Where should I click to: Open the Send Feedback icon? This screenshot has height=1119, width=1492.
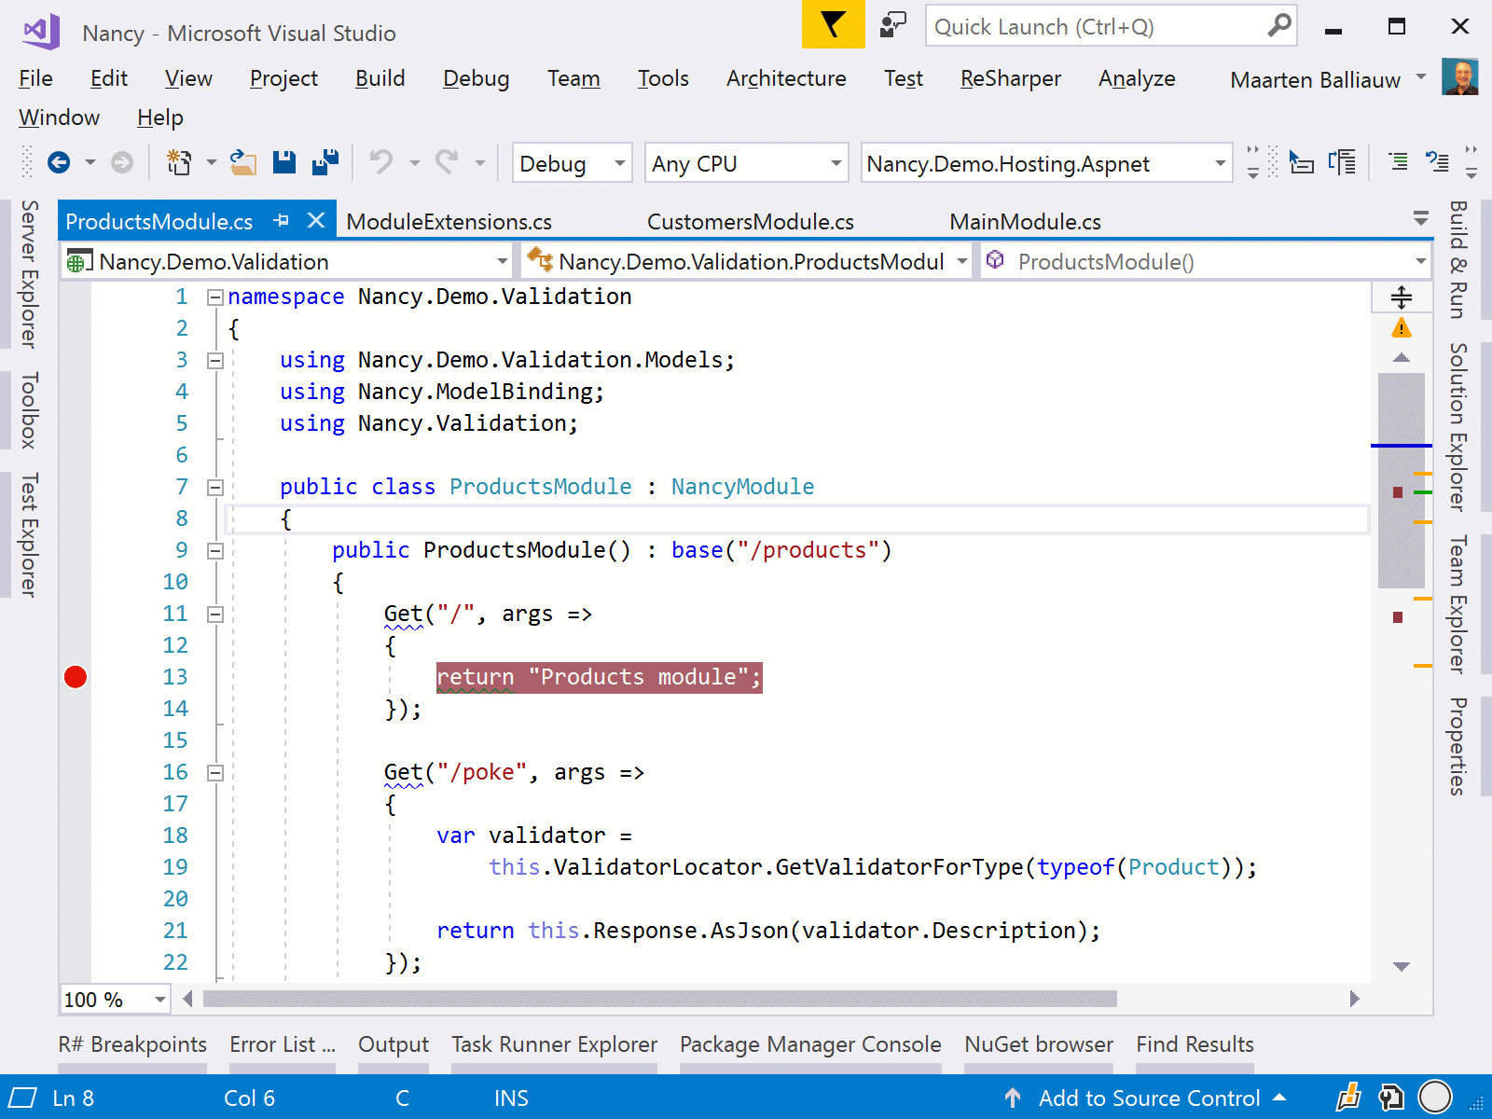pos(892,25)
